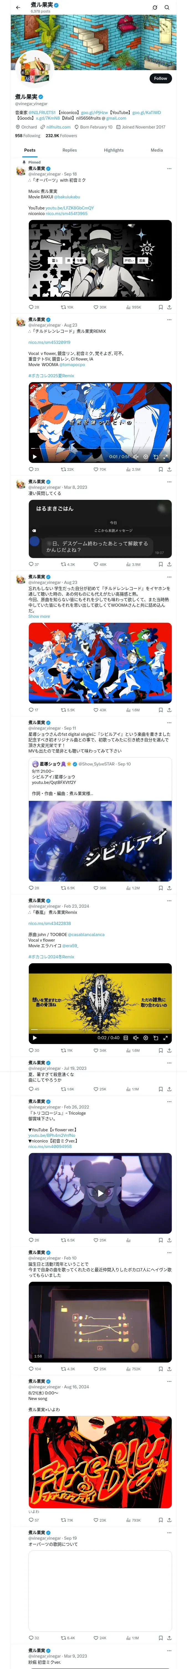Open the Highlights tab
The width and height of the screenshot is (187, 1669).
point(114,150)
